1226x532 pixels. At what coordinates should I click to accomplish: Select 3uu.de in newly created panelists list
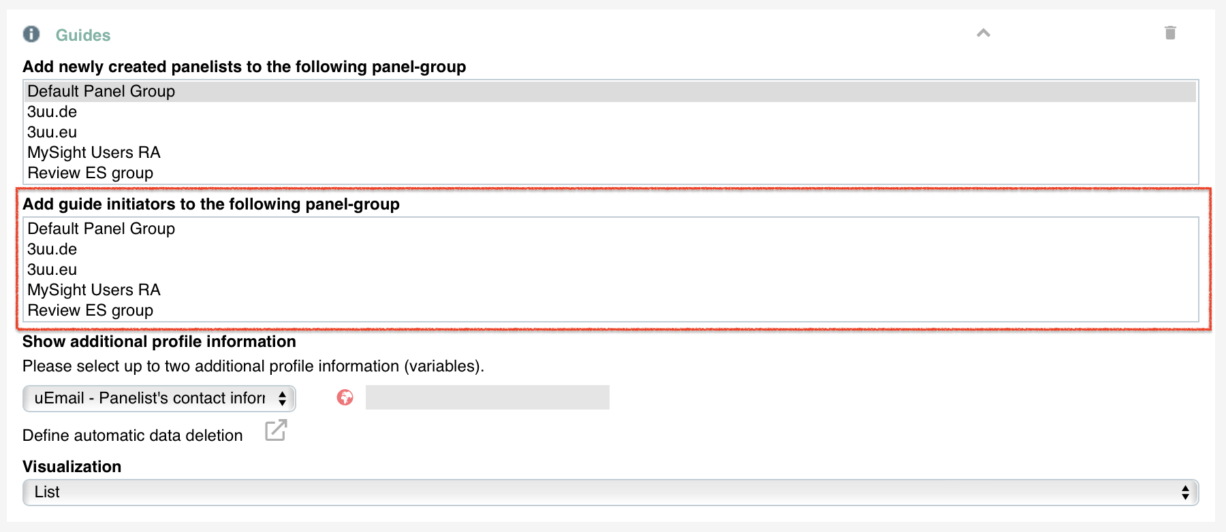611,112
